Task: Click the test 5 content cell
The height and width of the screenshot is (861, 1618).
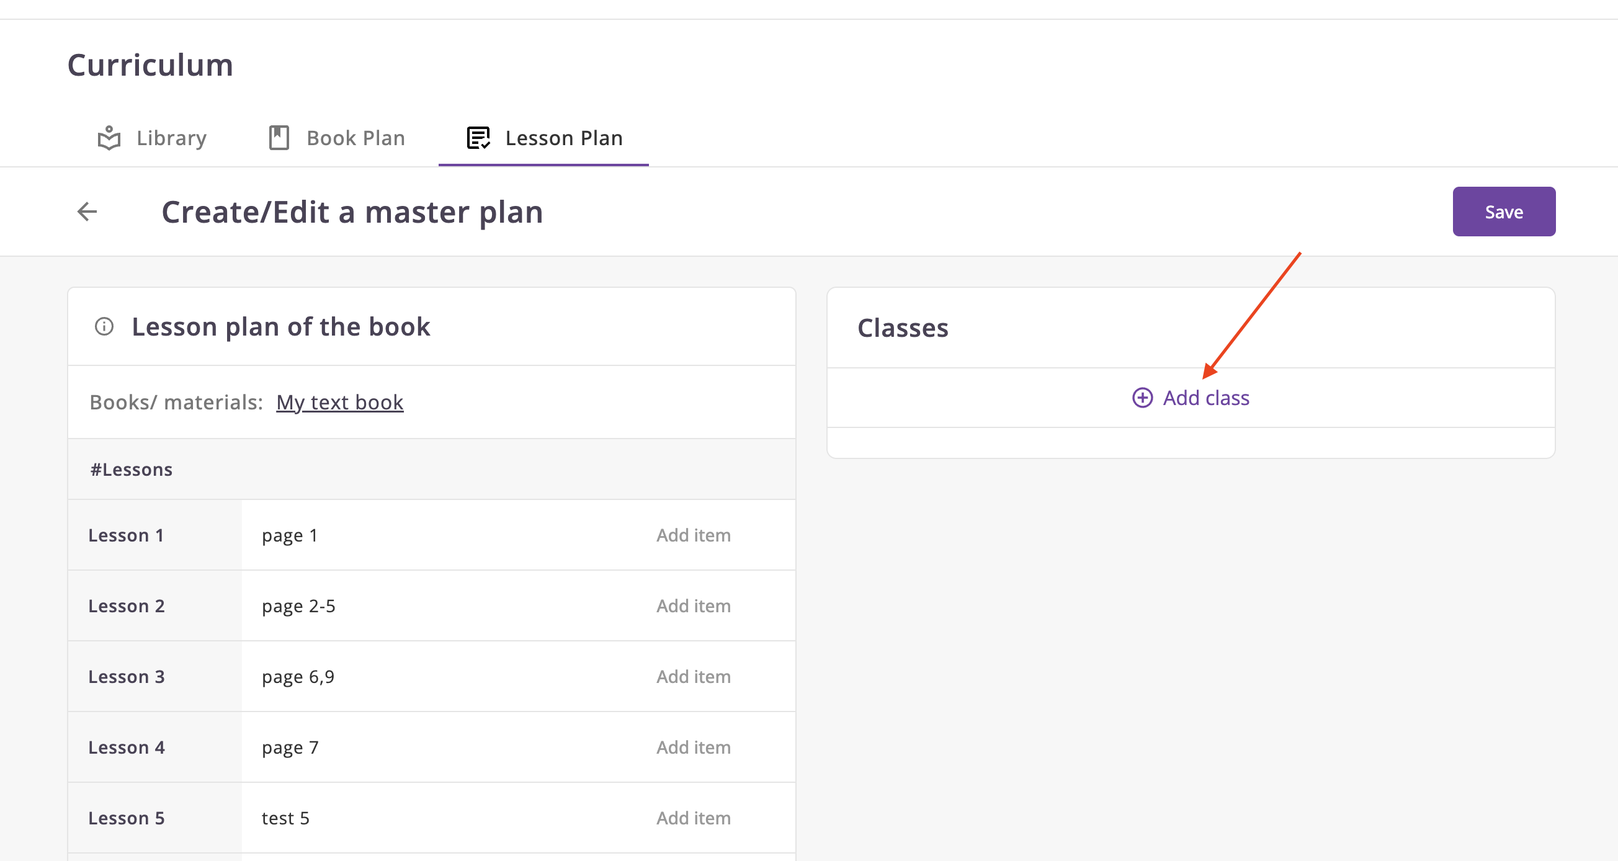Action: pyautogui.click(x=286, y=818)
